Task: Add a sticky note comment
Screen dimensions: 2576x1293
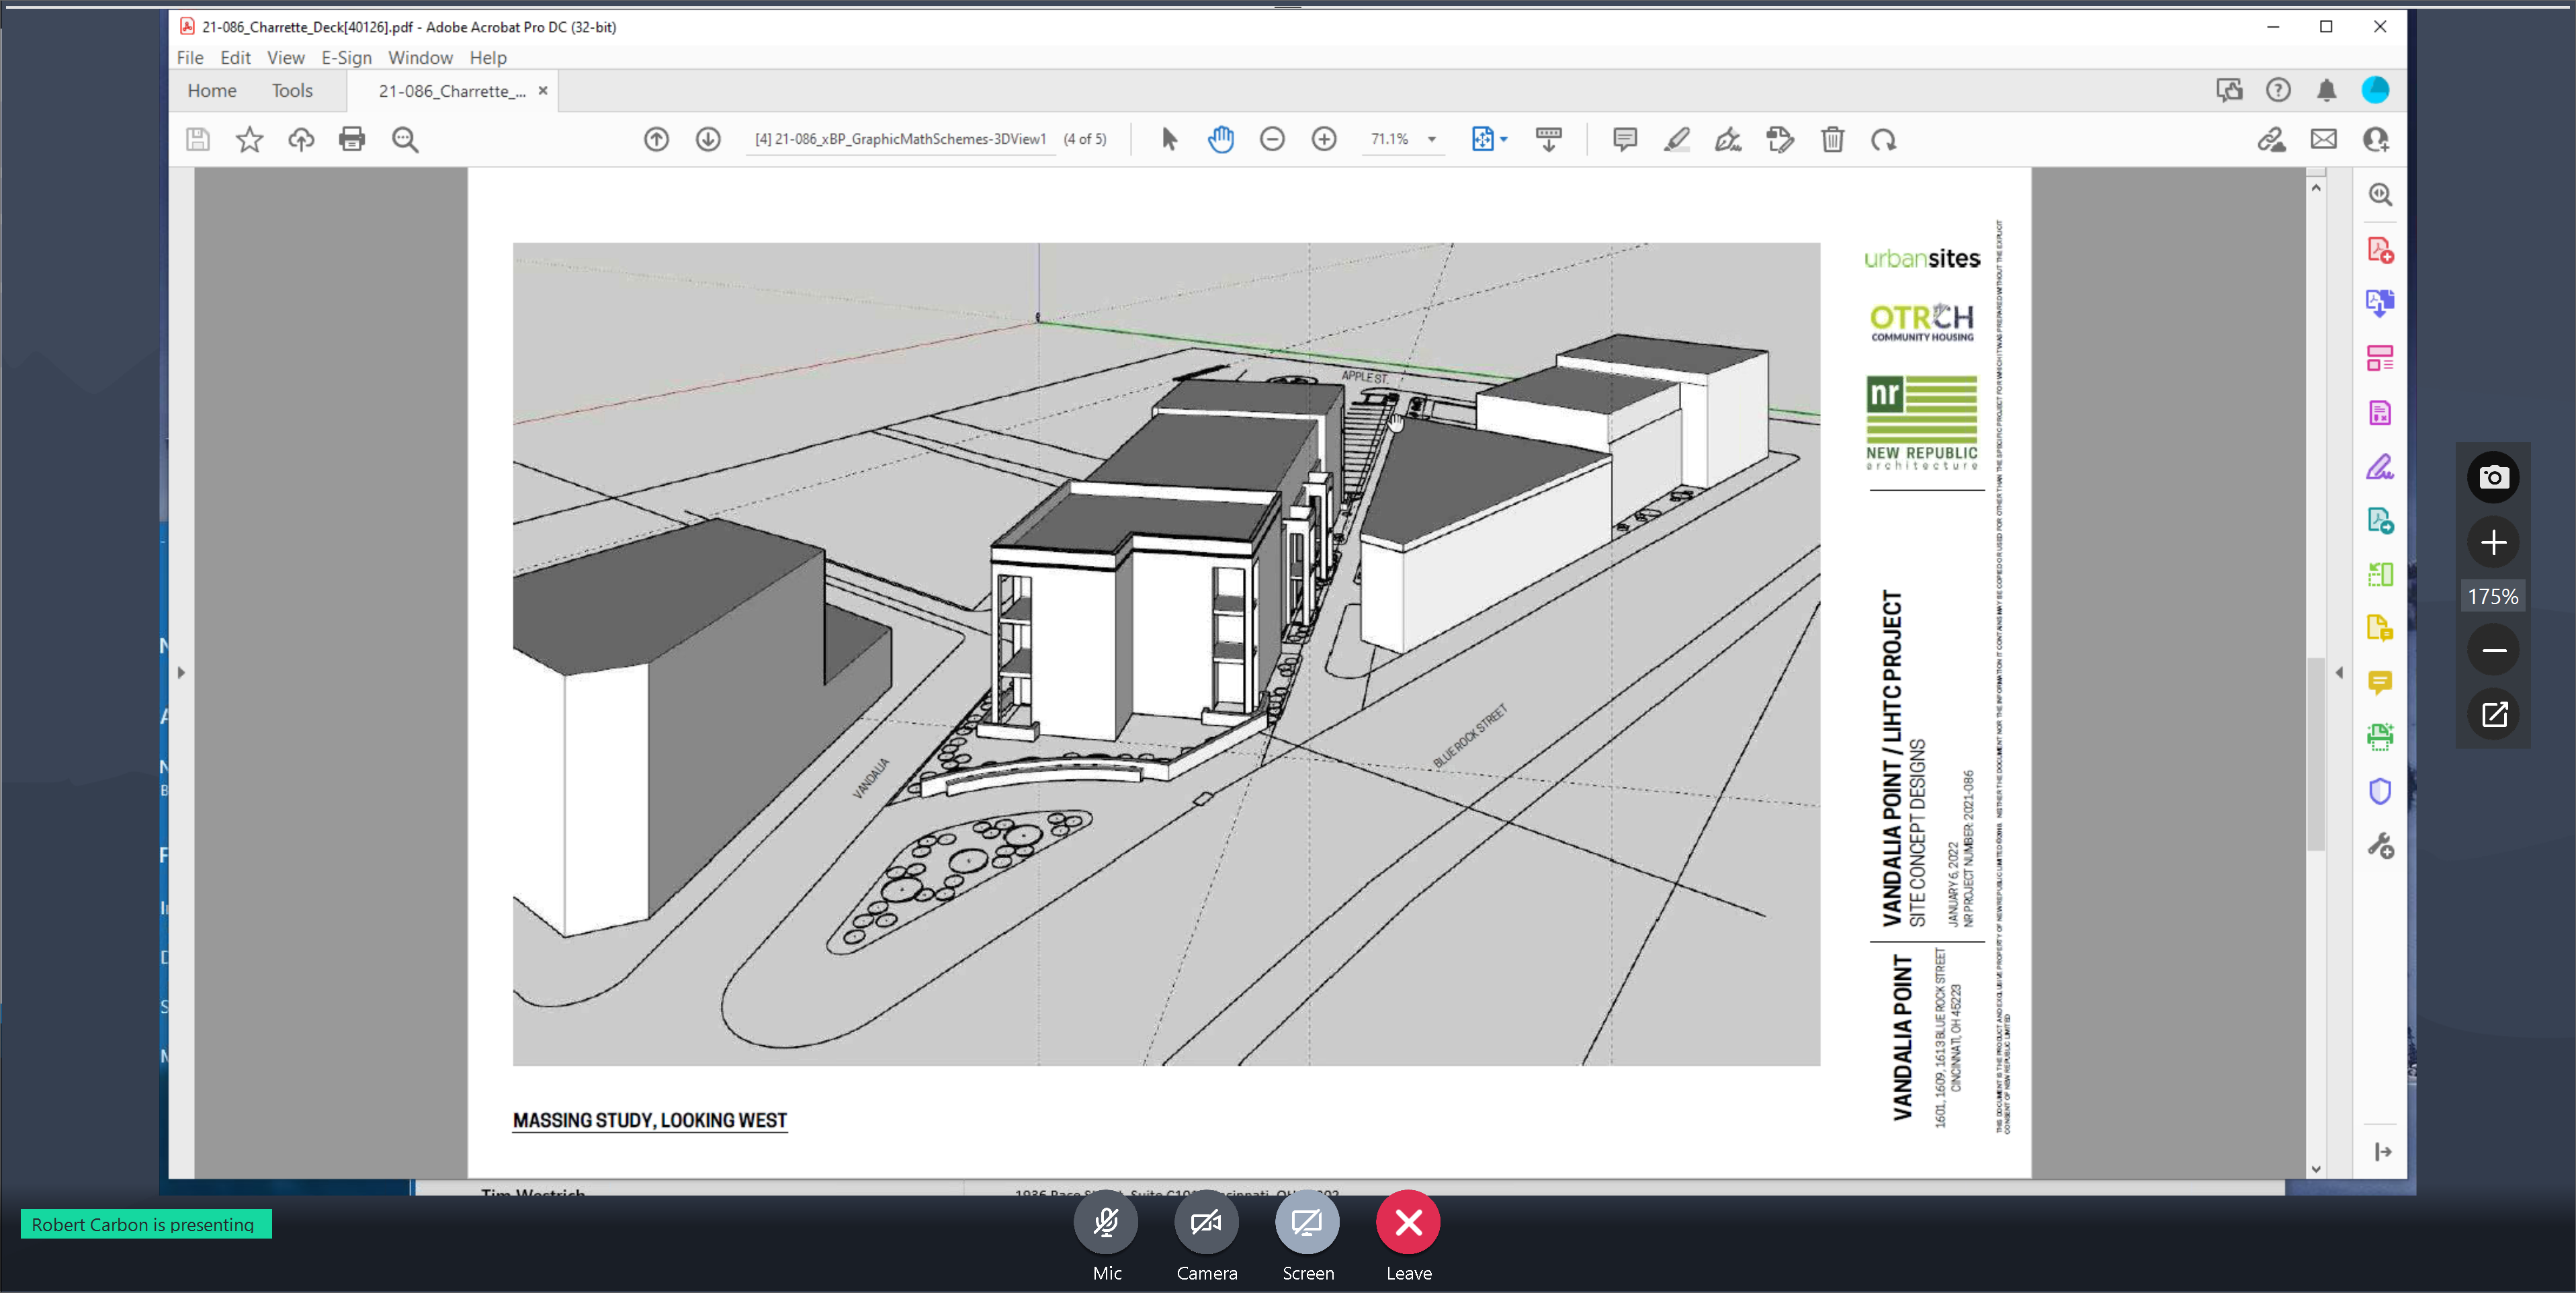Action: (1625, 139)
